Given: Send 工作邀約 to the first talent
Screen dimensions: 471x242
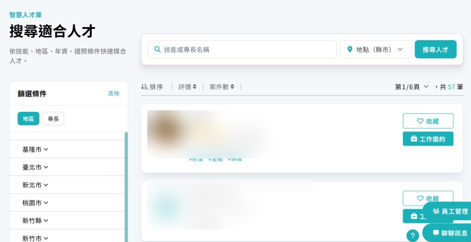Looking at the screenshot, I should point(428,139).
